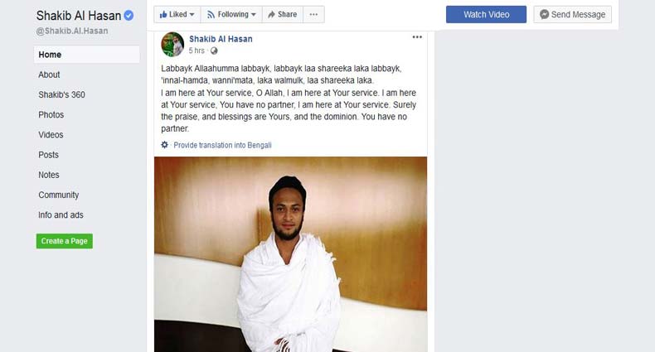This screenshot has width=655, height=352.
Task: Expand the Following dropdown button
Action: coord(231,15)
